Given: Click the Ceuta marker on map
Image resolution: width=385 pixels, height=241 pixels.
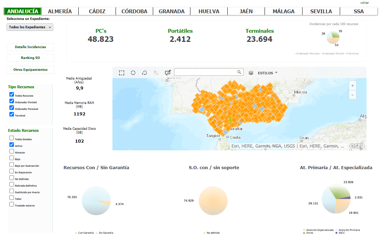Looking at the screenshot, I should 228,137.
